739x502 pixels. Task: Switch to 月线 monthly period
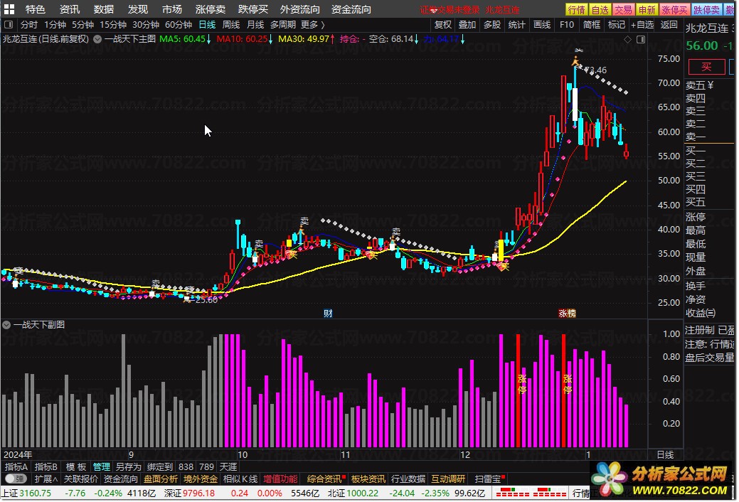255,24
